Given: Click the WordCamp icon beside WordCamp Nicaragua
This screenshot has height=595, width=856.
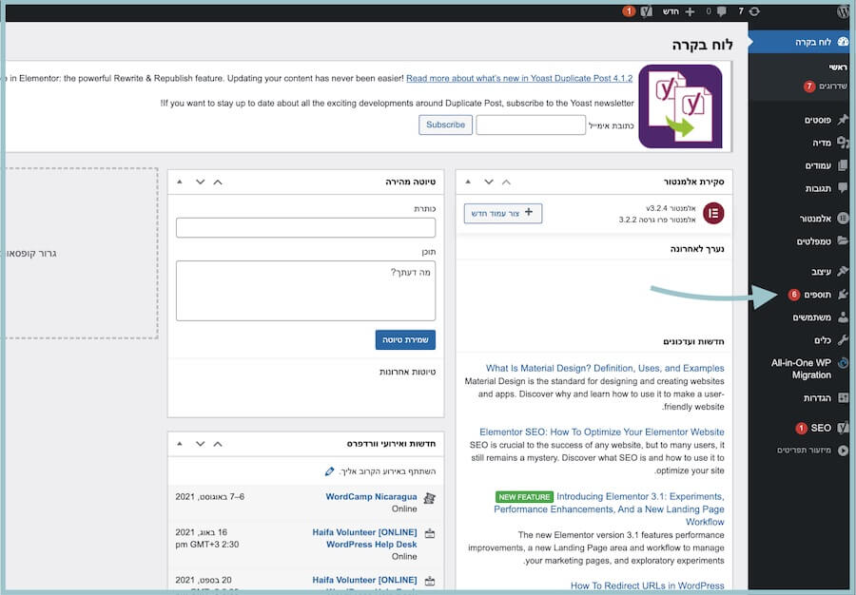Looking at the screenshot, I should [430, 497].
